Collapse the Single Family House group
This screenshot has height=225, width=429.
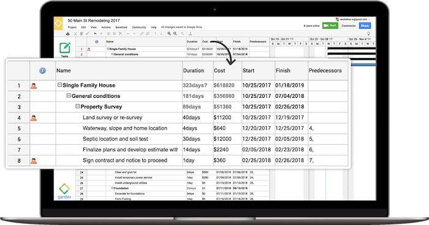coord(59,85)
